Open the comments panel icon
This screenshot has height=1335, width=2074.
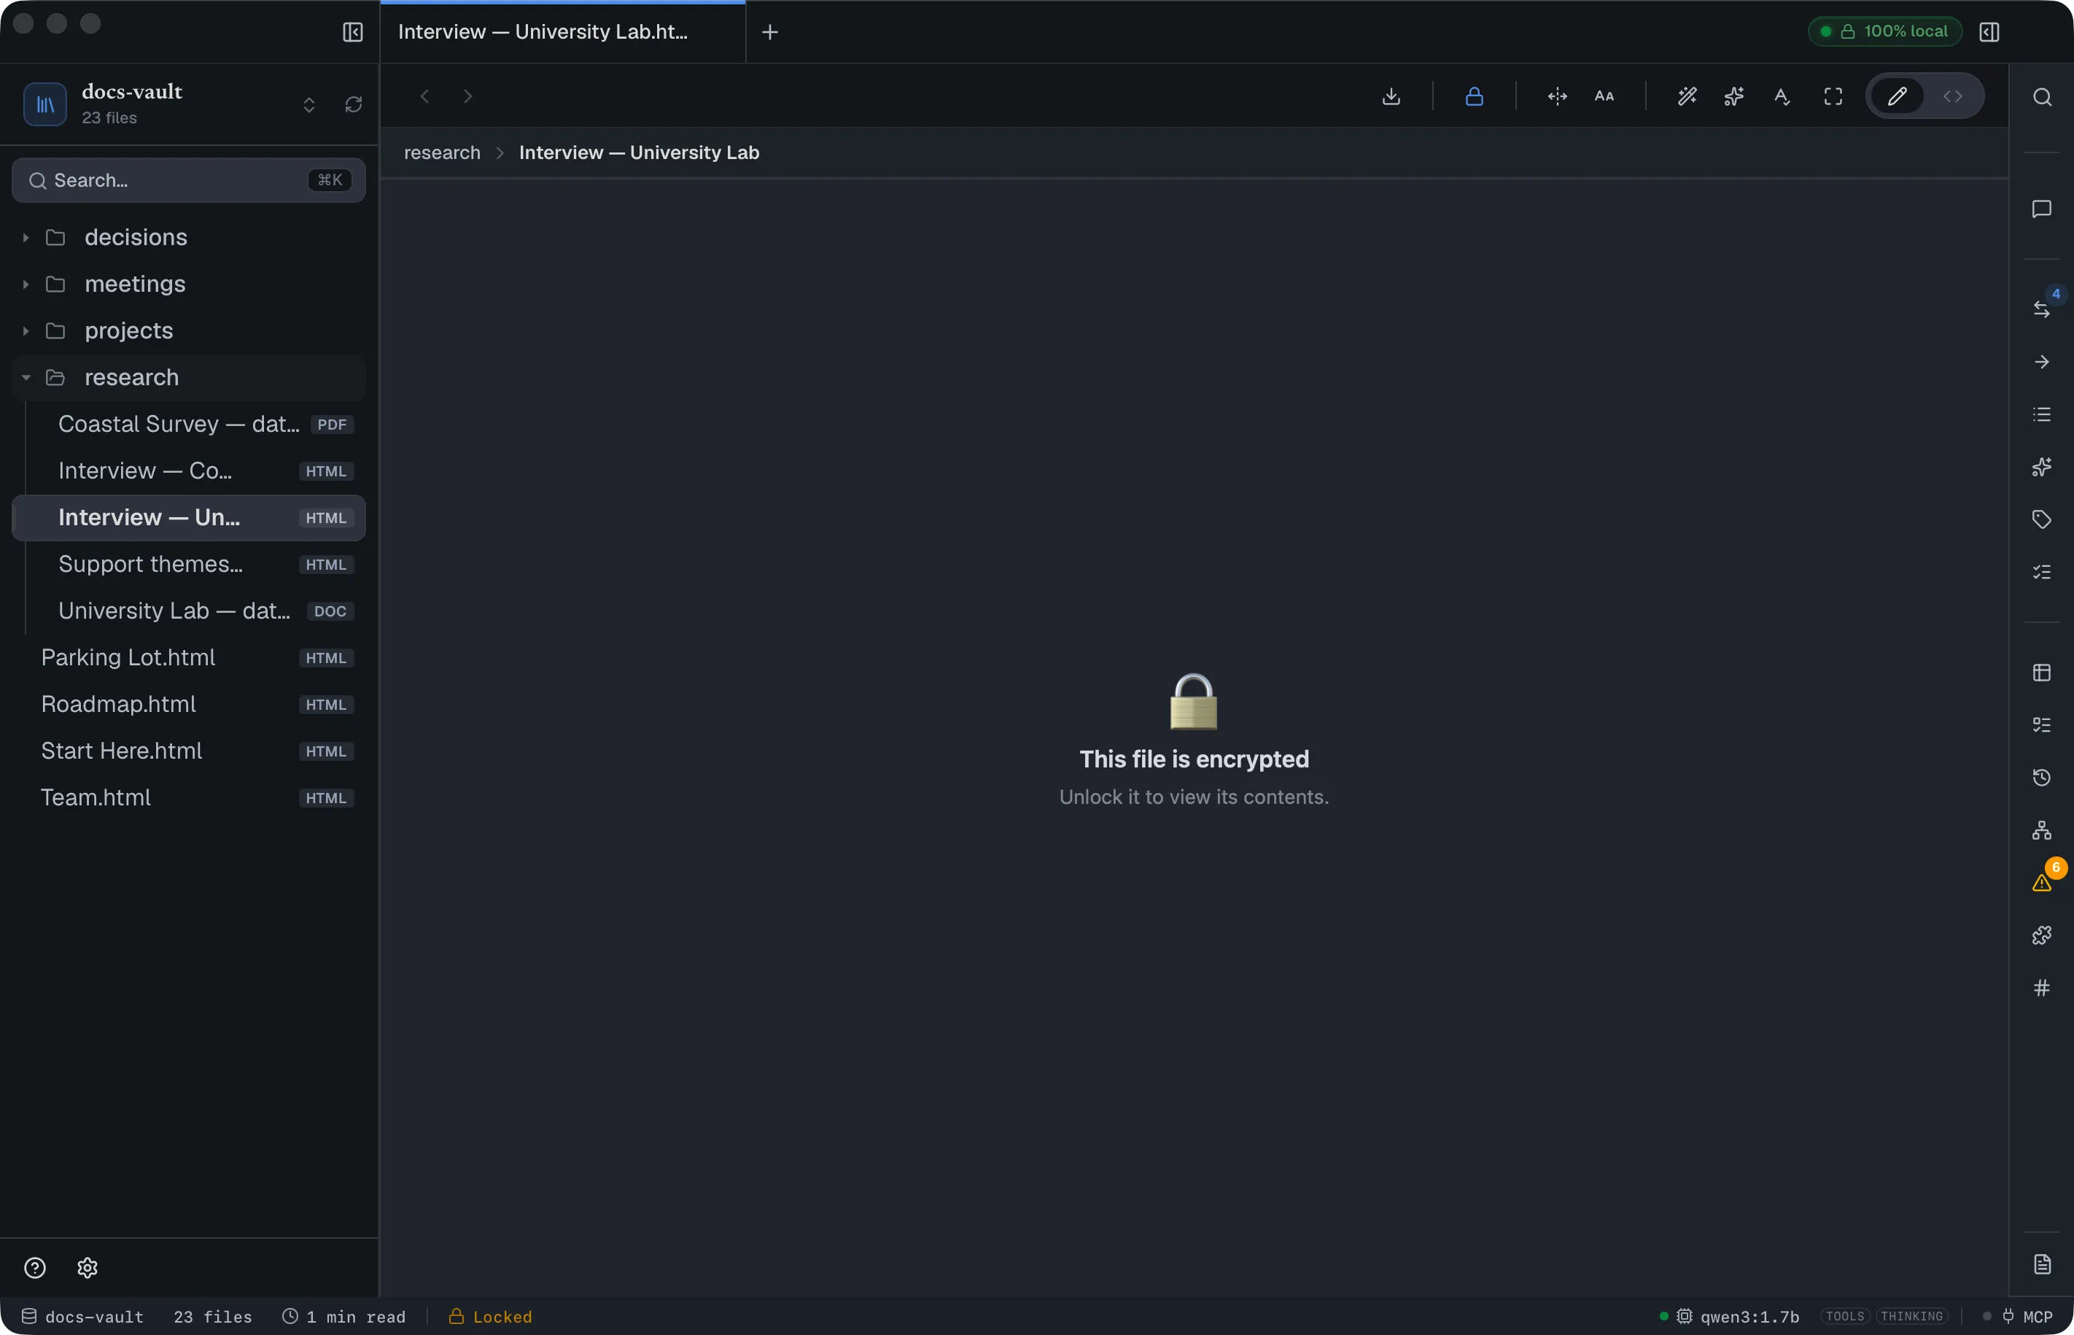[x=2042, y=209]
